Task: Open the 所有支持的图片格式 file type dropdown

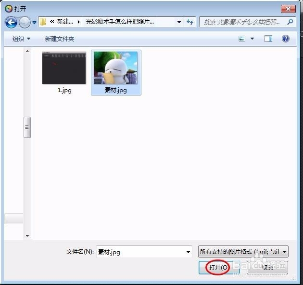Action: pyautogui.click(x=243, y=251)
